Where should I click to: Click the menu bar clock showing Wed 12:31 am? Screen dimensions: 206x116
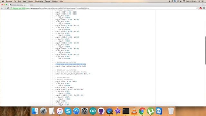(x=191, y=1)
